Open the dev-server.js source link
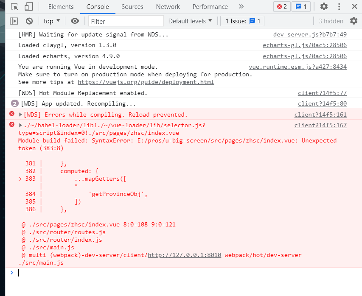This screenshot has width=362, height=296. [310, 35]
